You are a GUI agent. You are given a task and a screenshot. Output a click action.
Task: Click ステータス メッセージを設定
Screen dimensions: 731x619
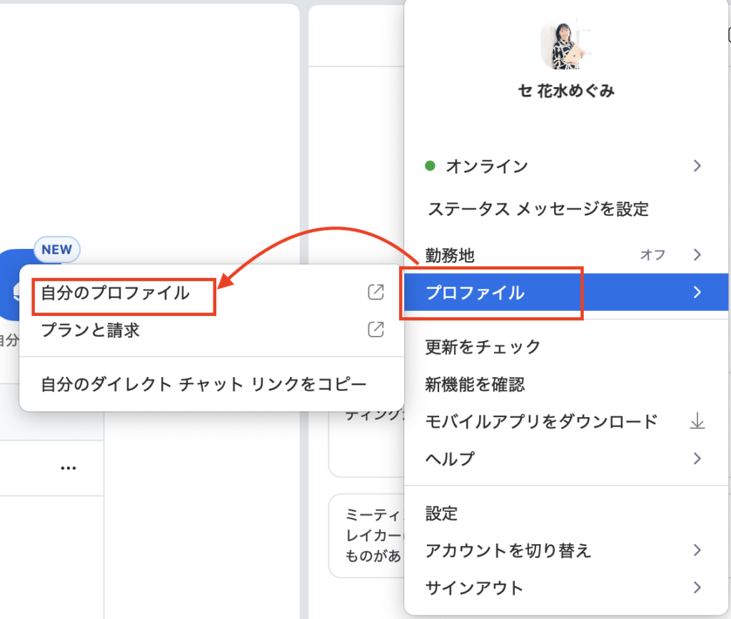537,209
